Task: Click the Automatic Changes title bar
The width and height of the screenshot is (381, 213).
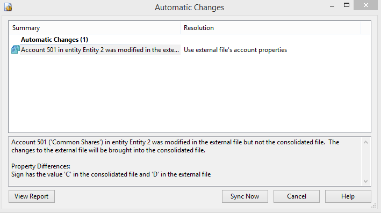Action: pyautogui.click(x=190, y=8)
